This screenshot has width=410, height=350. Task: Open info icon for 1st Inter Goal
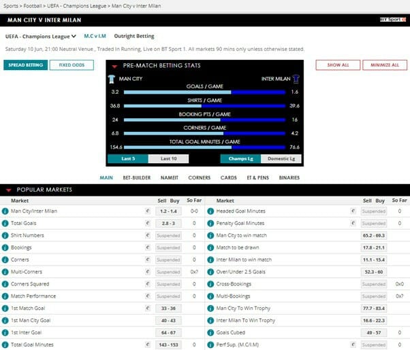(5, 332)
